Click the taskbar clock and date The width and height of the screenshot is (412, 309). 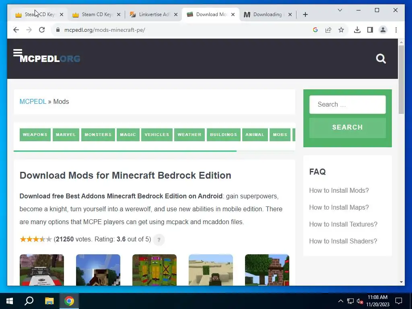click(377, 301)
